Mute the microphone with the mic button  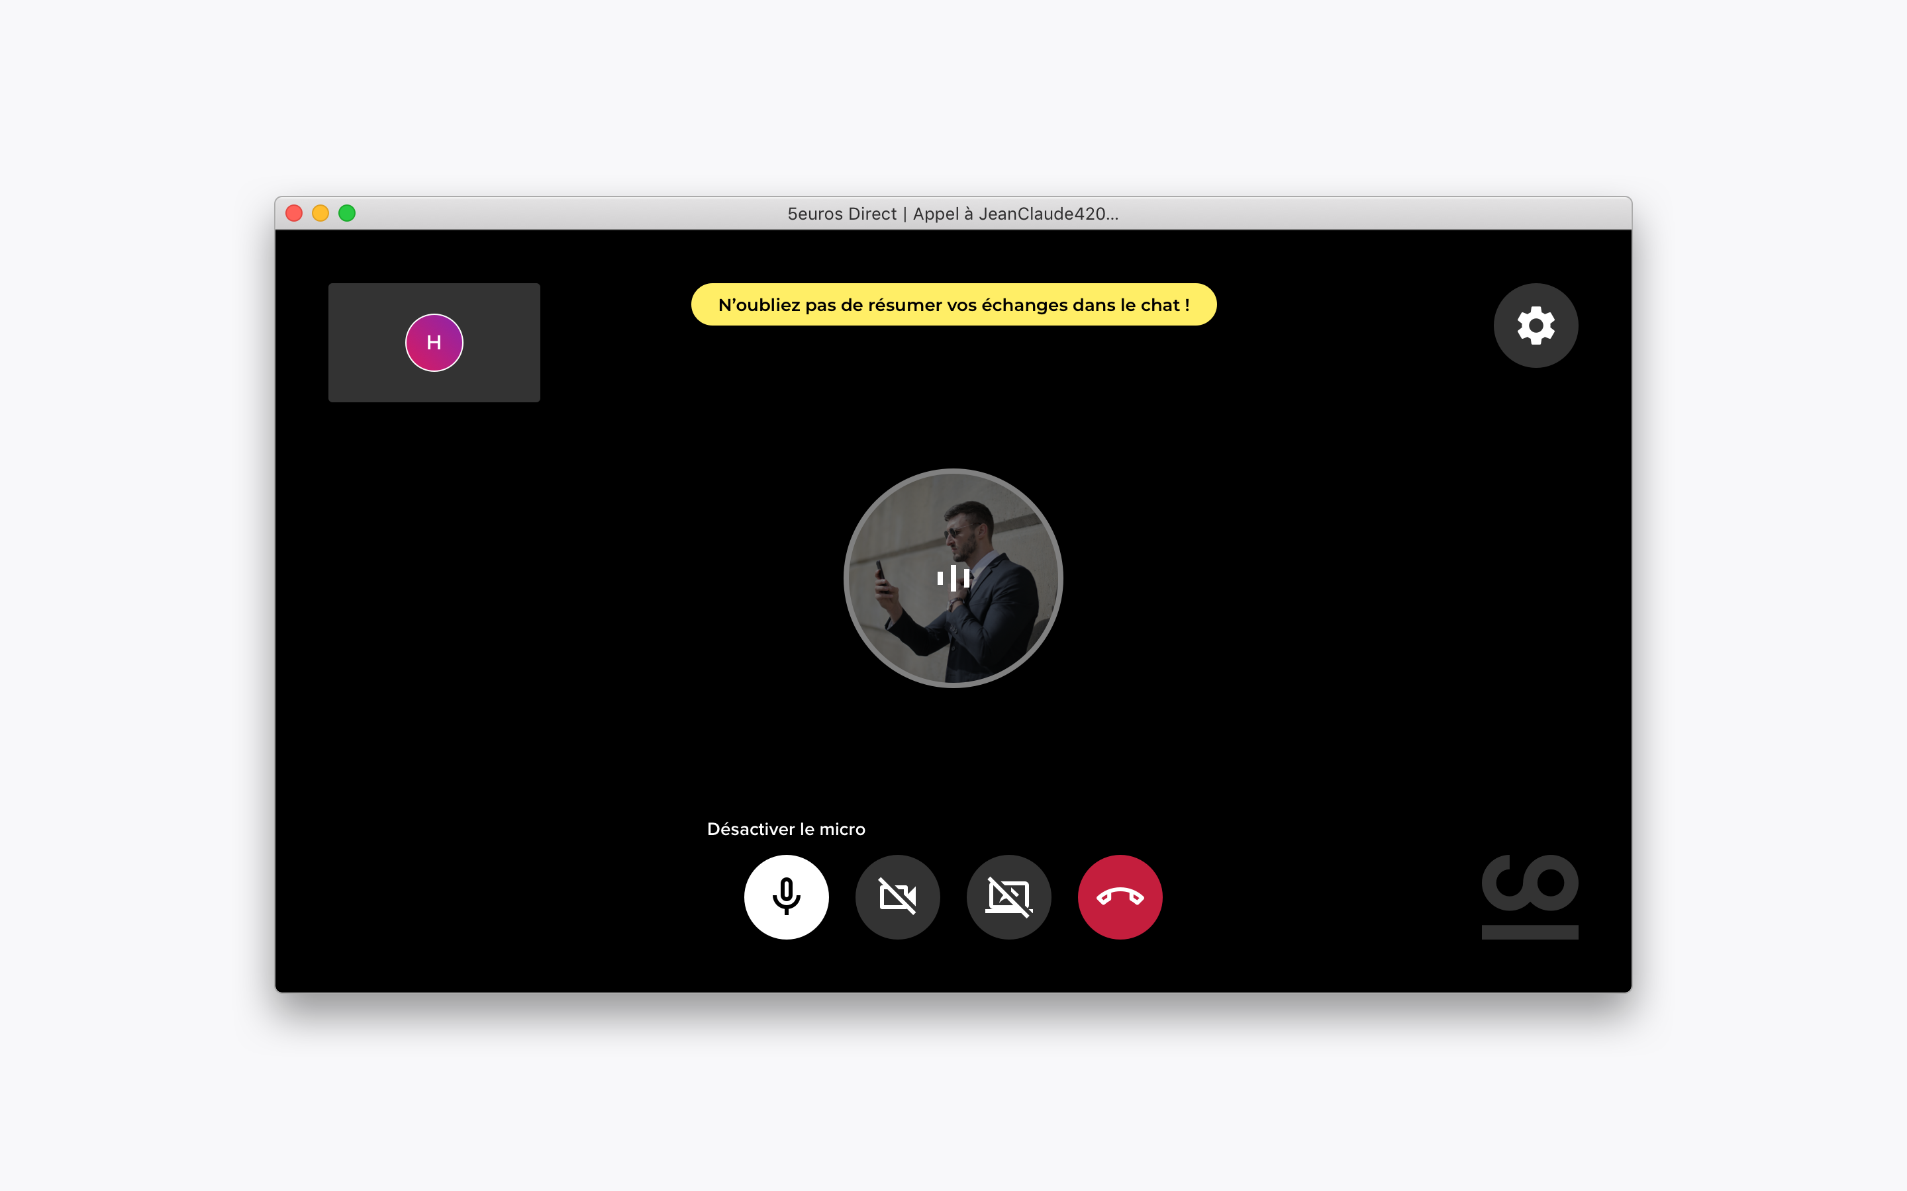786,897
